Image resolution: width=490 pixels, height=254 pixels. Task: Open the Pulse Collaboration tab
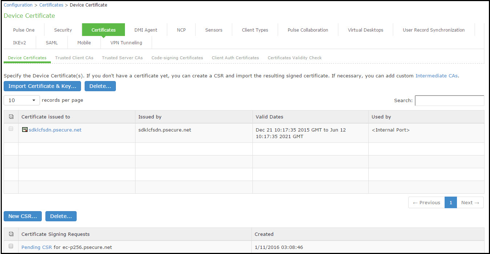coord(308,29)
